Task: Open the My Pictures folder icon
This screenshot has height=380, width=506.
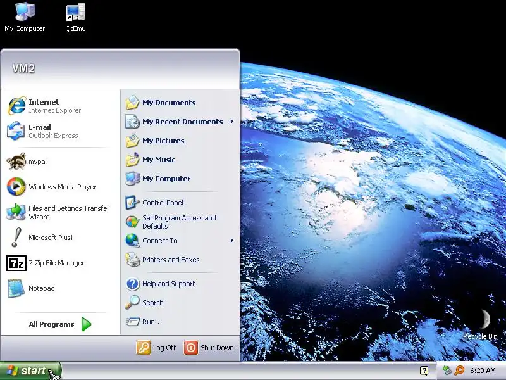Action: tap(132, 141)
